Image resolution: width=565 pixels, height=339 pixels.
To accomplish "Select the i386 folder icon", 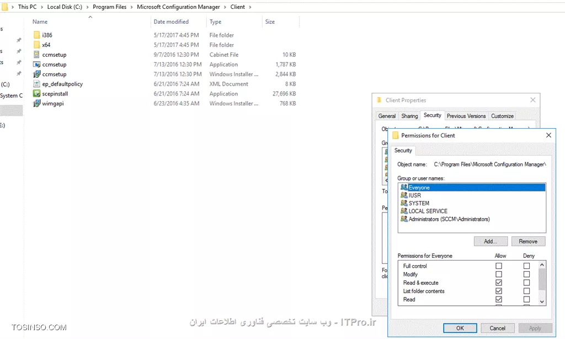I will [36, 35].
